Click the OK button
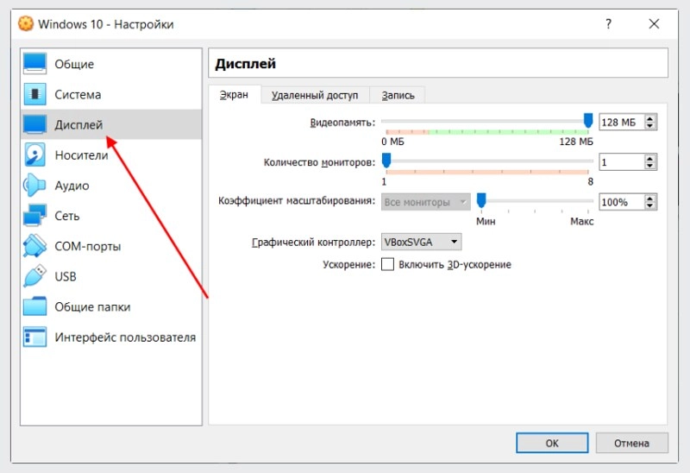 tap(552, 443)
